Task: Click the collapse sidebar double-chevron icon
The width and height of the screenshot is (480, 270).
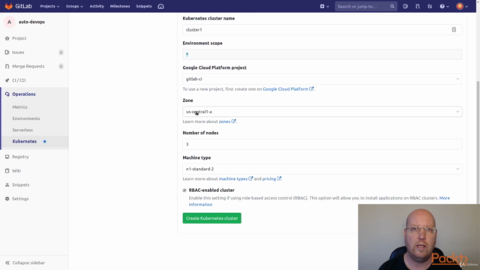Action: click(7, 262)
